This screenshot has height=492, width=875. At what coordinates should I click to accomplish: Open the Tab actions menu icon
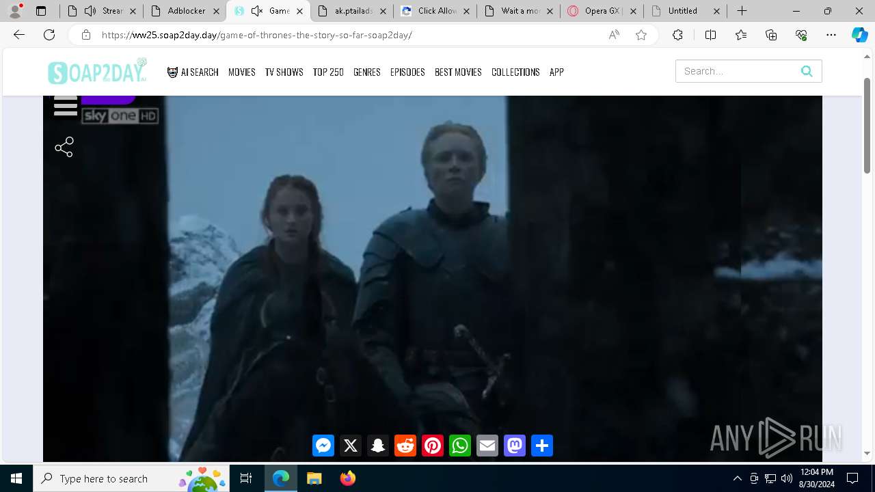point(41,11)
